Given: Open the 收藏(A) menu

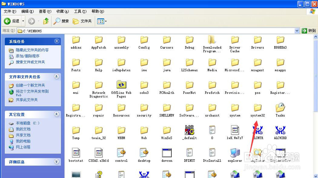Looking at the screenshot, I should tap(63, 11).
